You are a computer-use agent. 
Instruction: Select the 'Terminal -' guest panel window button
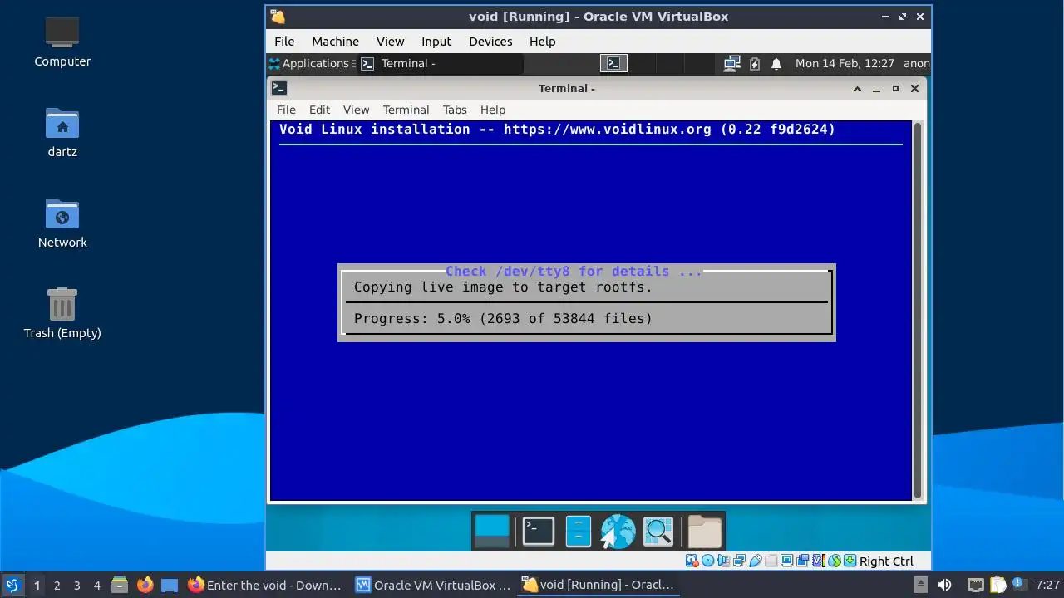[441, 63]
